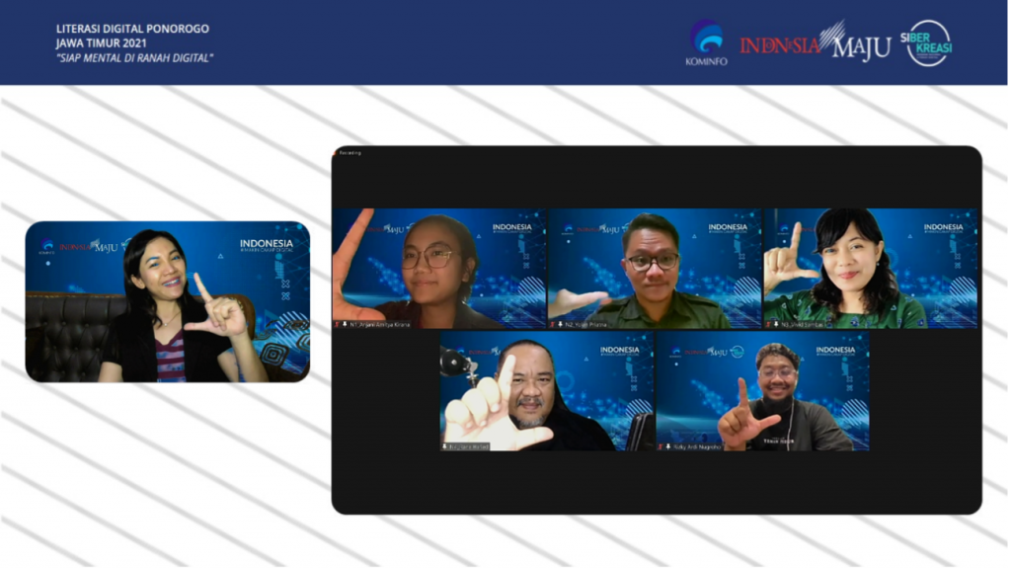Click the Indonesia Maju logo in header
Screen dimensions: 1011x569
[815, 43]
